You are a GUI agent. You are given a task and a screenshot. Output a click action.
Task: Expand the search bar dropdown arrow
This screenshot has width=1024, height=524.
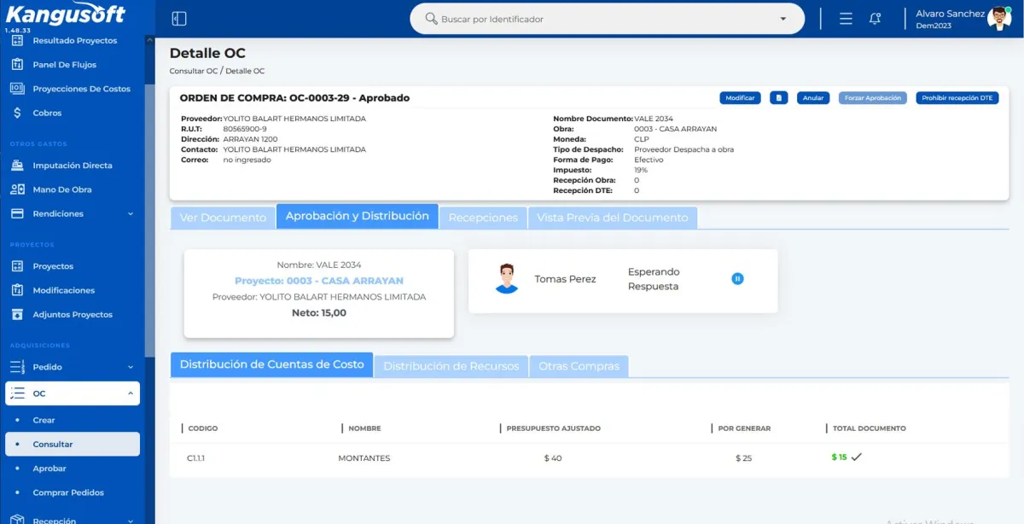(x=783, y=19)
